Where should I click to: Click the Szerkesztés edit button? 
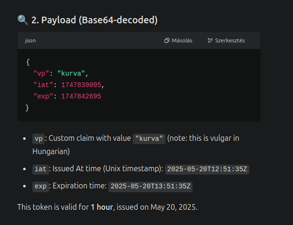(x=226, y=40)
